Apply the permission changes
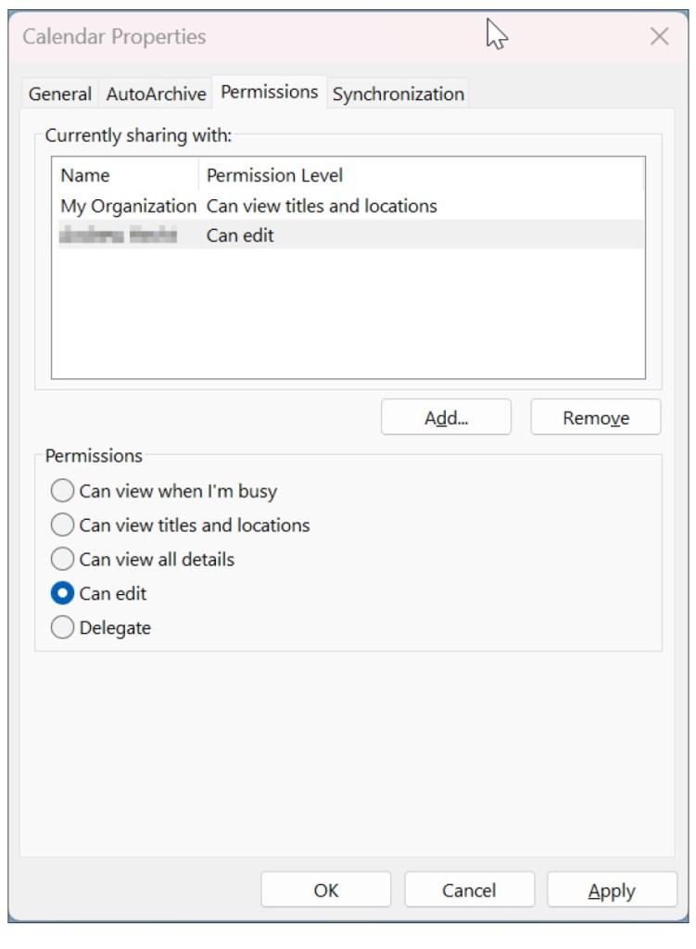This screenshot has width=696, height=949. point(612,891)
